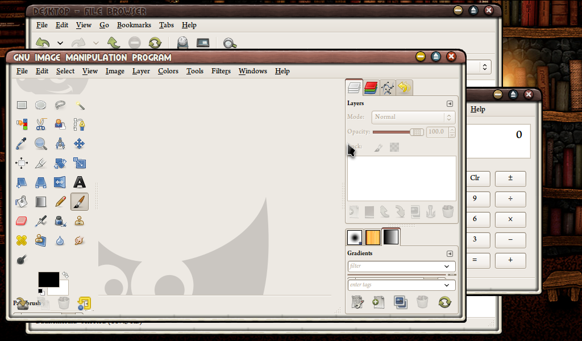Pick the Shear tool
The height and width of the screenshot is (341, 582).
pos(22,182)
